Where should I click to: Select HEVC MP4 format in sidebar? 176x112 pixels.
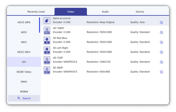pyautogui.click(x=24, y=23)
